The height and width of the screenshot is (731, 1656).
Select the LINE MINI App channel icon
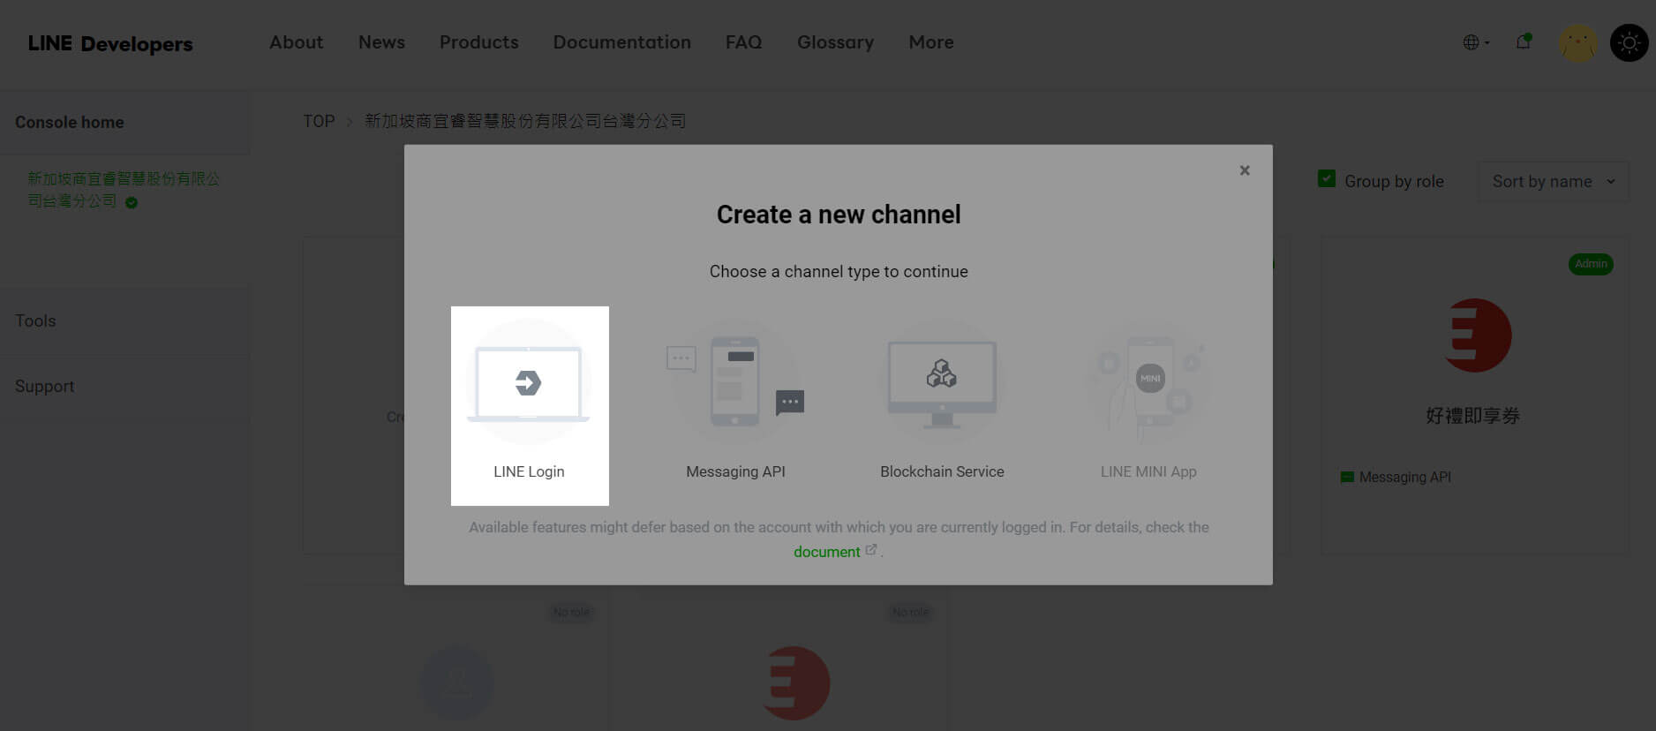point(1148,382)
